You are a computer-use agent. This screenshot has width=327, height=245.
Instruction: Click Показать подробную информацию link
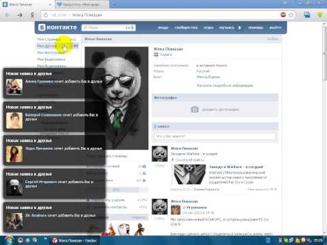click(225, 86)
